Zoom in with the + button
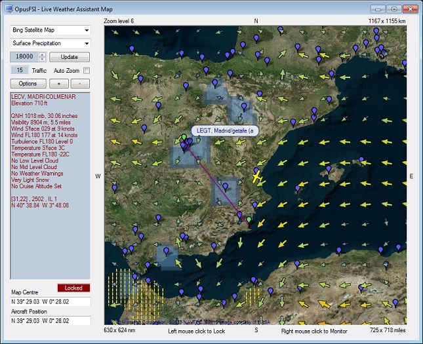Image resolution: width=423 pixels, height=344 pixels. click(59, 84)
